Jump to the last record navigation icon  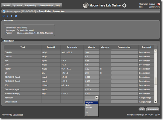tap(16, 16)
